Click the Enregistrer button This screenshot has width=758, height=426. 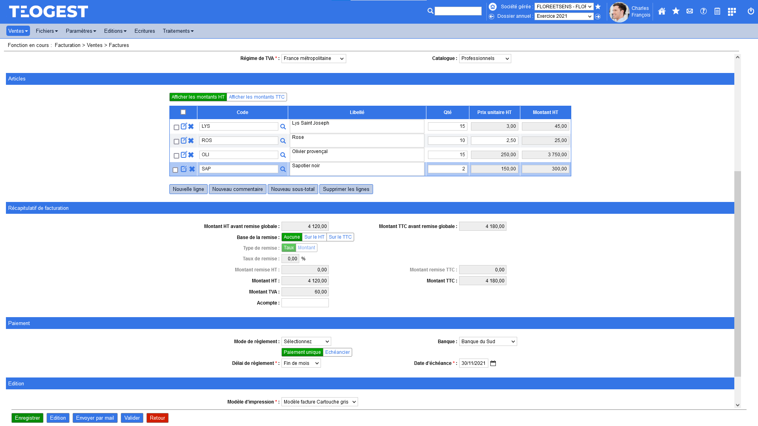point(27,418)
